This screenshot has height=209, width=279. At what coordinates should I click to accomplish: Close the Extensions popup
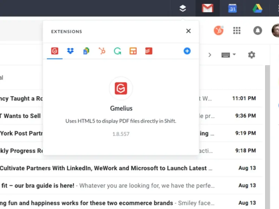(188, 31)
